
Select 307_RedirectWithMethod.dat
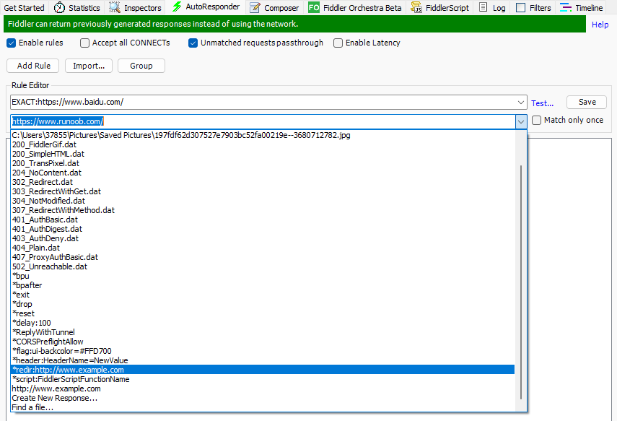[x=263, y=210]
